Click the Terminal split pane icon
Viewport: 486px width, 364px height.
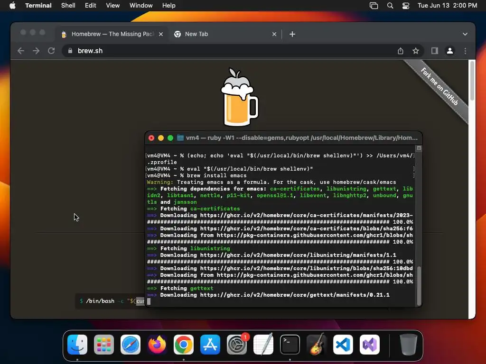(419, 148)
